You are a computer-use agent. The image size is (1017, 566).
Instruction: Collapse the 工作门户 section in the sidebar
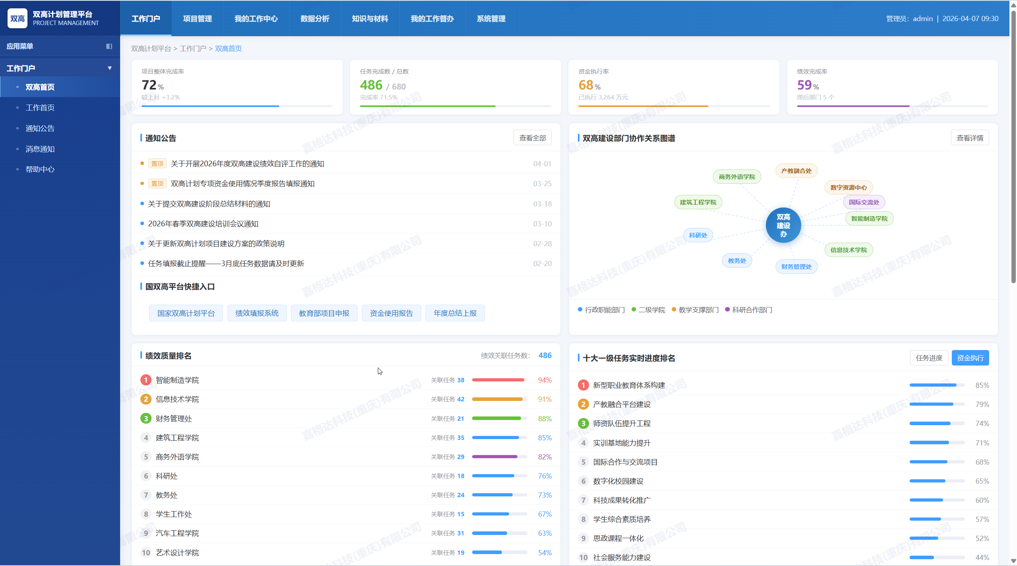[110, 68]
